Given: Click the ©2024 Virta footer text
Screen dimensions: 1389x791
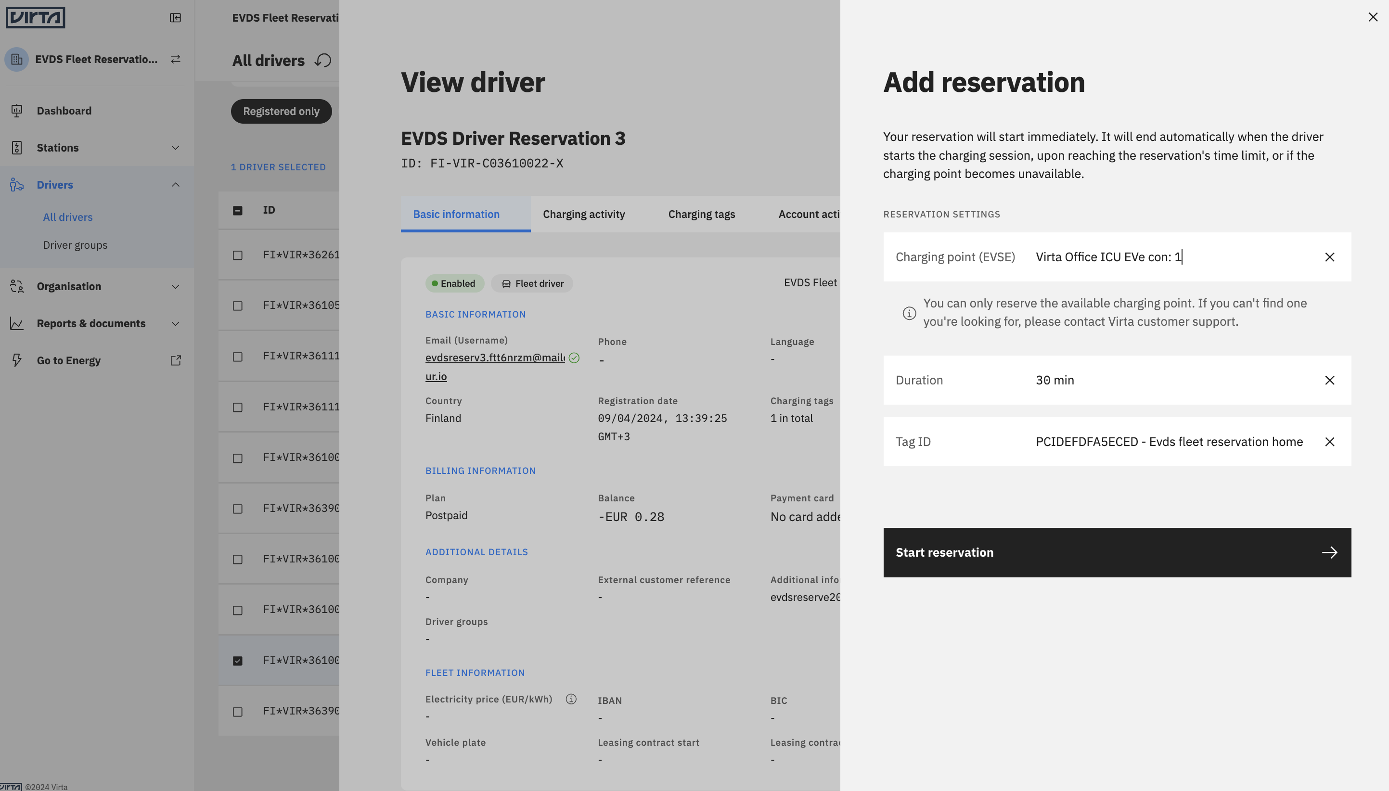Looking at the screenshot, I should click(x=46, y=787).
